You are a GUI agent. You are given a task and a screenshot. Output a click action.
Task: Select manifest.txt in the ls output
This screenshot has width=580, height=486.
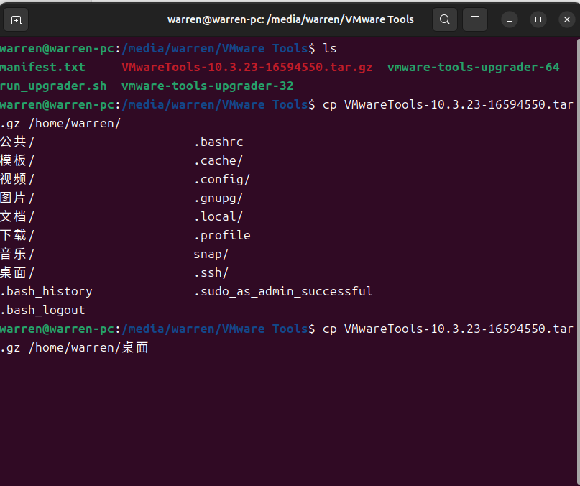pos(42,68)
